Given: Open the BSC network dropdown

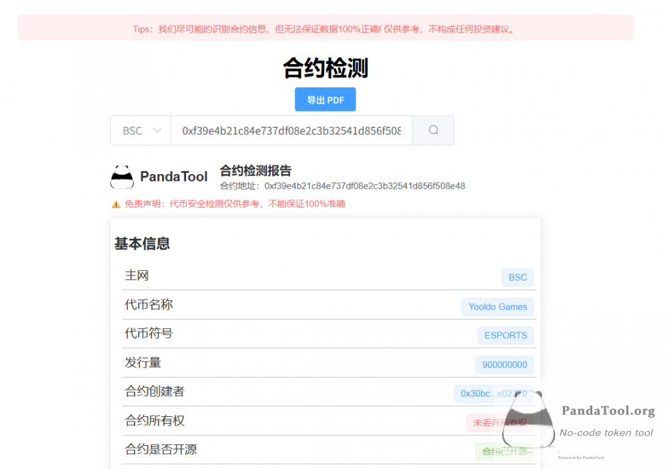Looking at the screenshot, I should coord(140,131).
